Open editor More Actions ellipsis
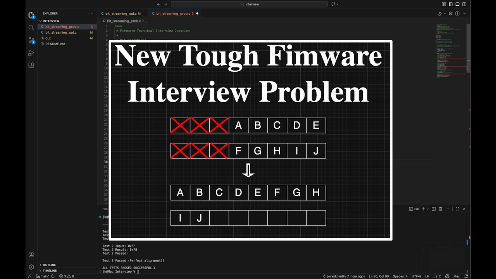Image resolution: width=496 pixels, height=279 pixels. (x=464, y=14)
